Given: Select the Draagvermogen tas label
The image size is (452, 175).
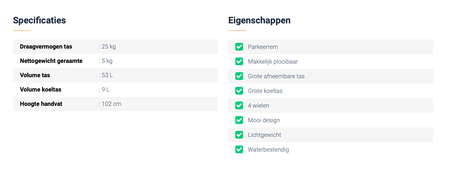Looking at the screenshot, I should (46, 46).
